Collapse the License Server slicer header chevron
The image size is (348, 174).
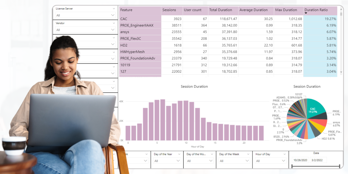tap(113, 8)
